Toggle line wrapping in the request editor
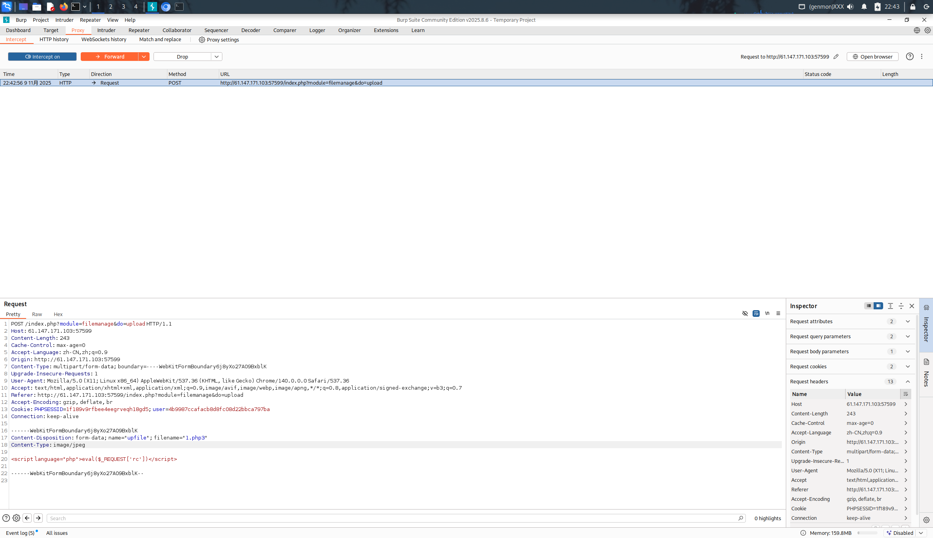 coord(756,313)
